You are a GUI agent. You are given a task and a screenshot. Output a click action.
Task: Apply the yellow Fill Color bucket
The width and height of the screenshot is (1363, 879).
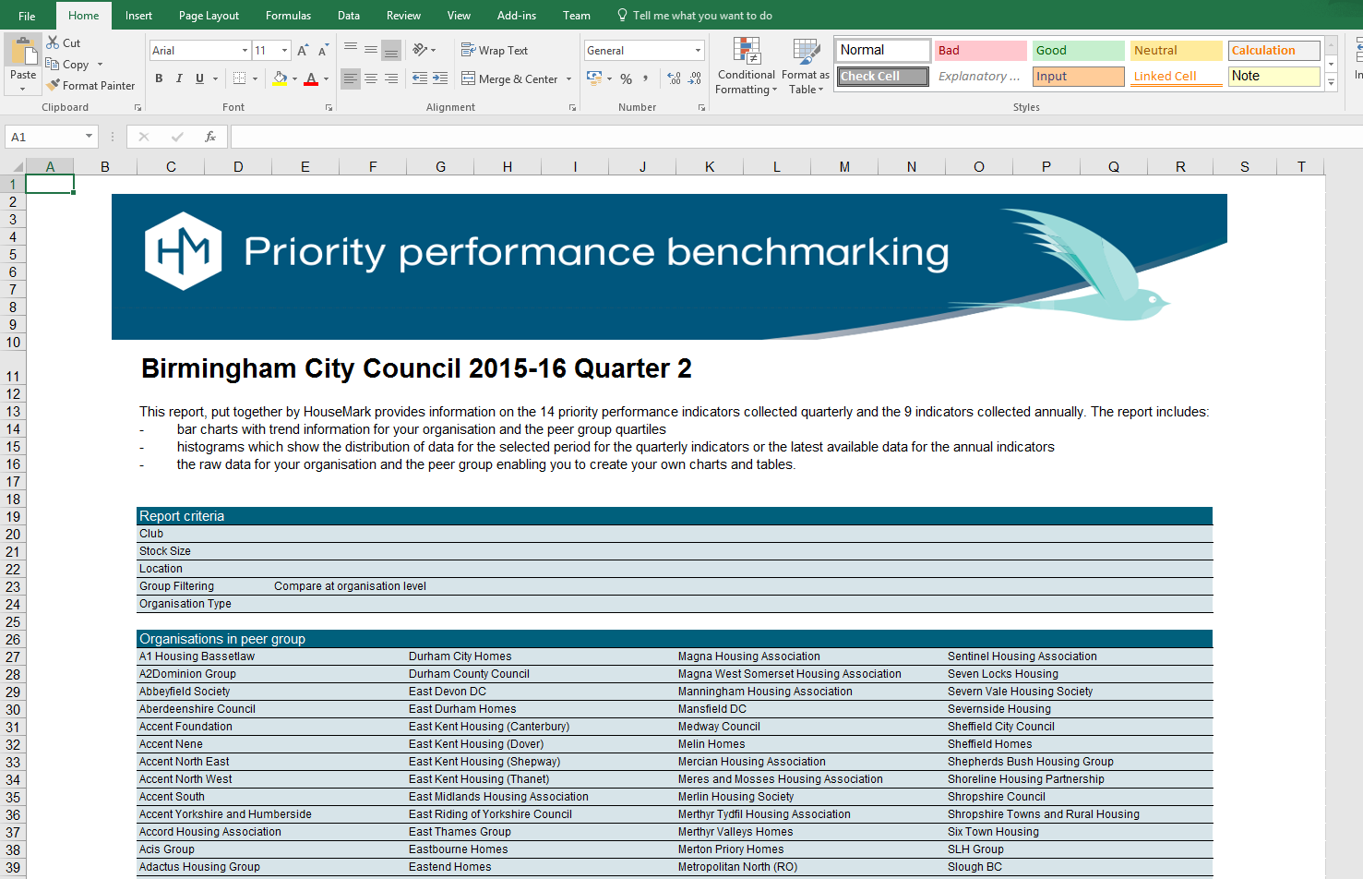pyautogui.click(x=281, y=79)
